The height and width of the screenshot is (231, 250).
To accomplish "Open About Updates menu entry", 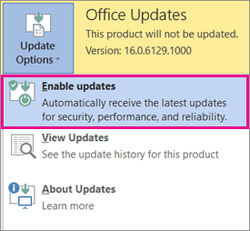I will click(125, 197).
